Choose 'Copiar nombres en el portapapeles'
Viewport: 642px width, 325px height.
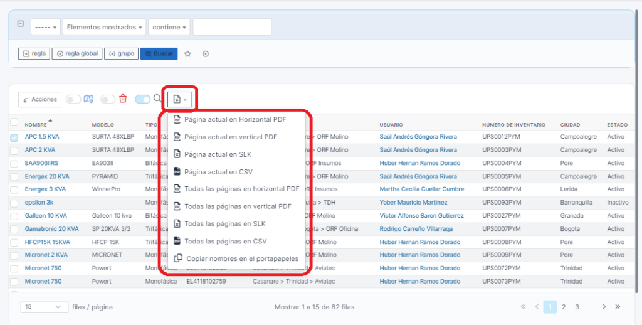(x=242, y=258)
